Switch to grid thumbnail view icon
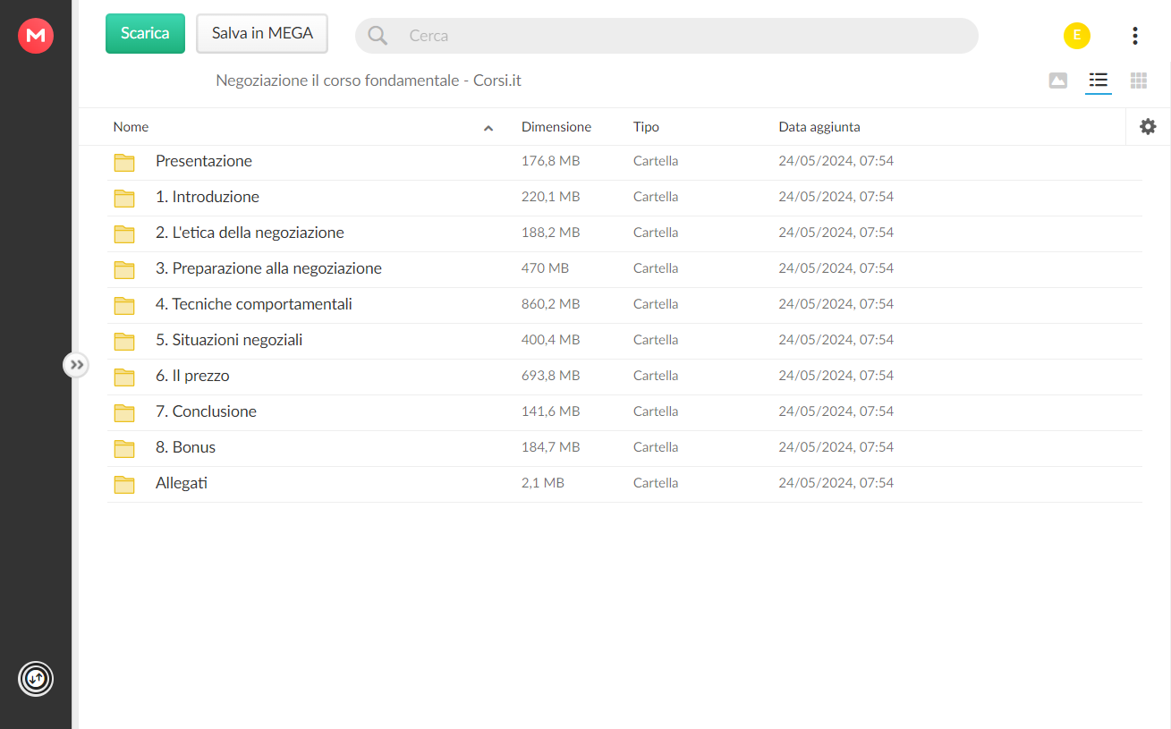 point(1139,81)
